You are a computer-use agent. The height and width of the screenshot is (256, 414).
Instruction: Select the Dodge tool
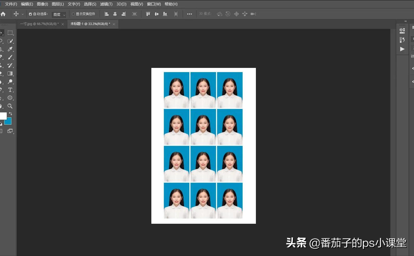point(10,82)
